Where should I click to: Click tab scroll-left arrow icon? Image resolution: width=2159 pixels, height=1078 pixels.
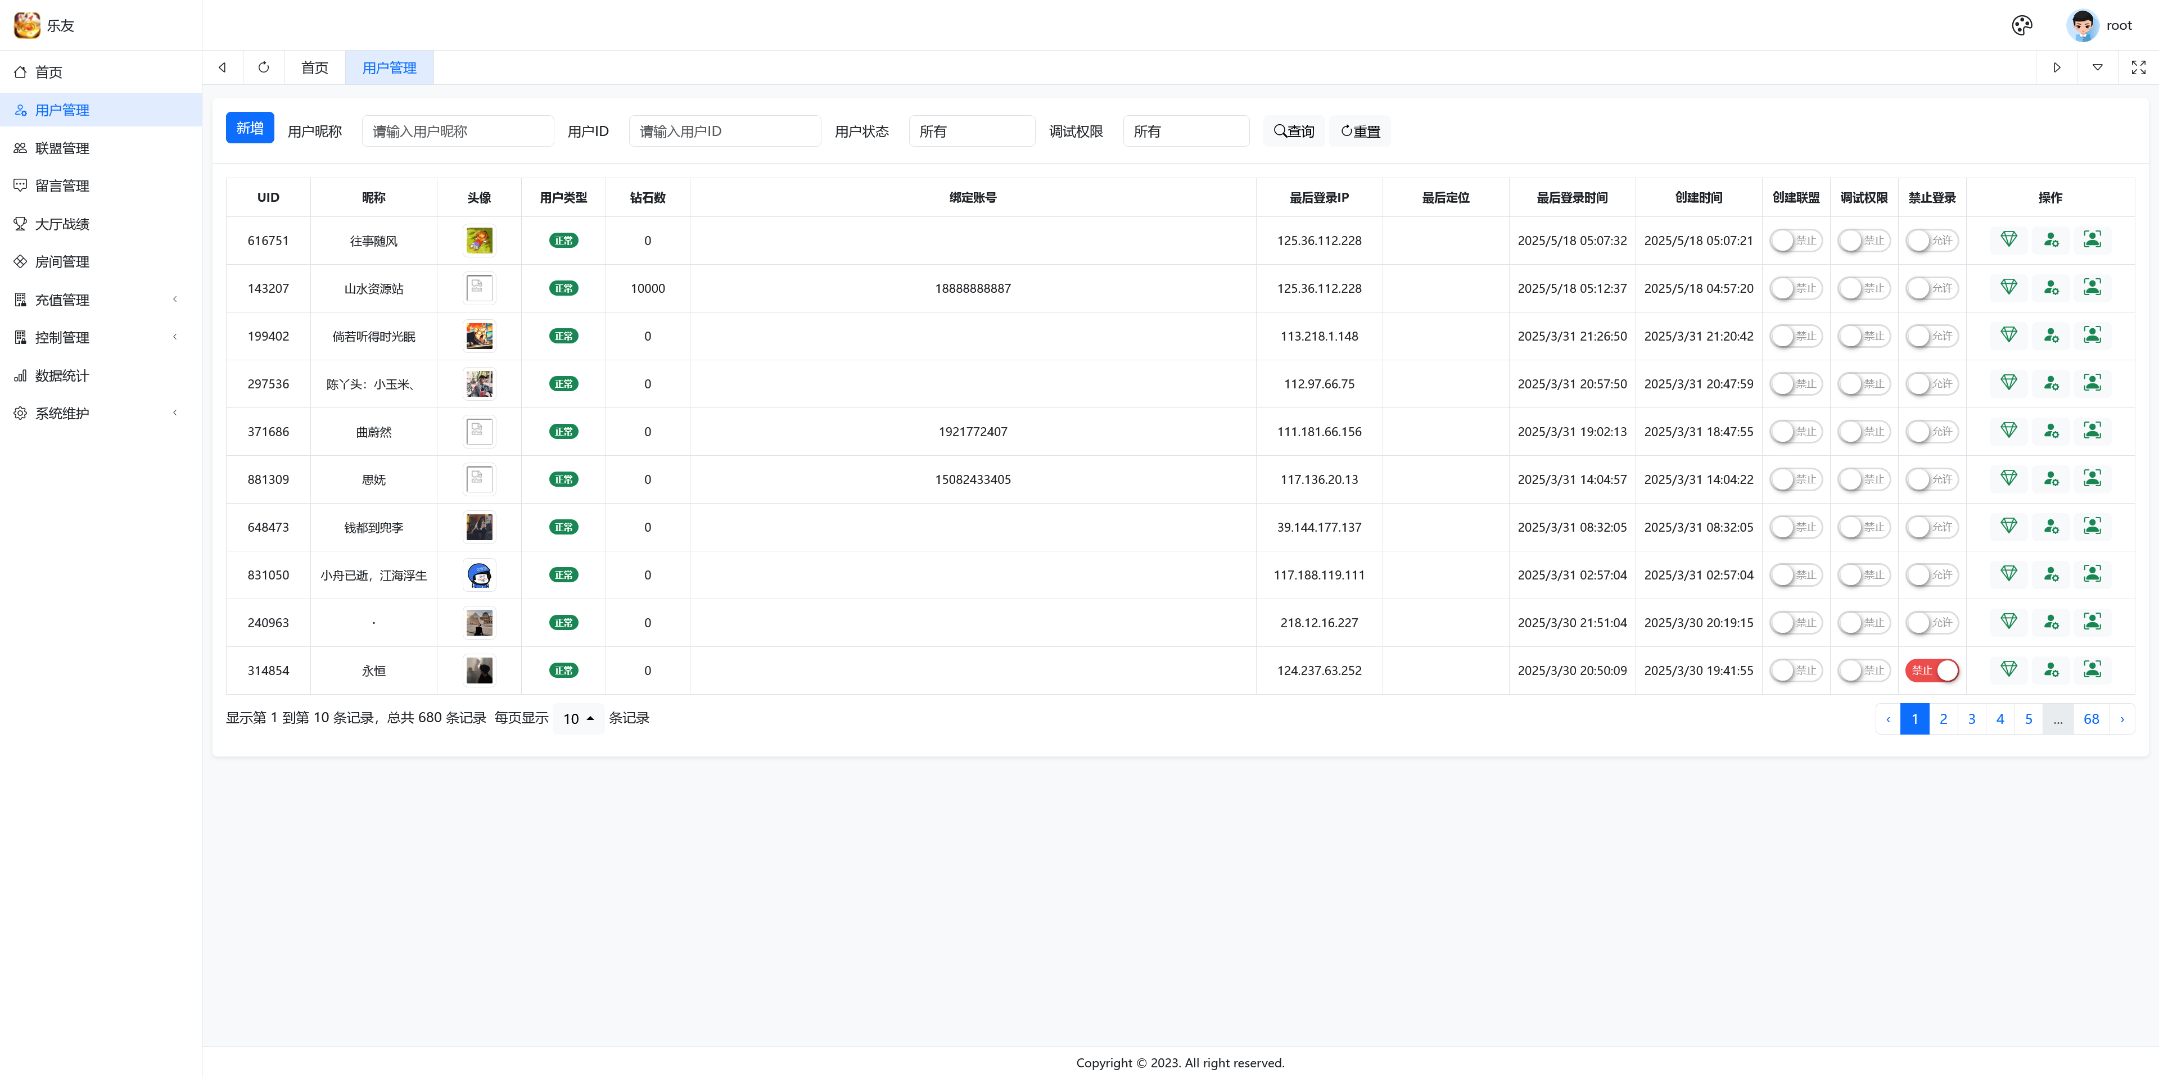pyautogui.click(x=222, y=68)
